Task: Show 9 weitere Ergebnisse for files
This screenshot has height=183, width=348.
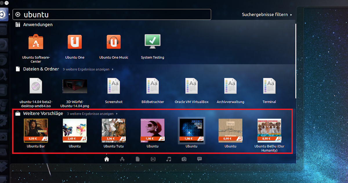Action: point(88,69)
